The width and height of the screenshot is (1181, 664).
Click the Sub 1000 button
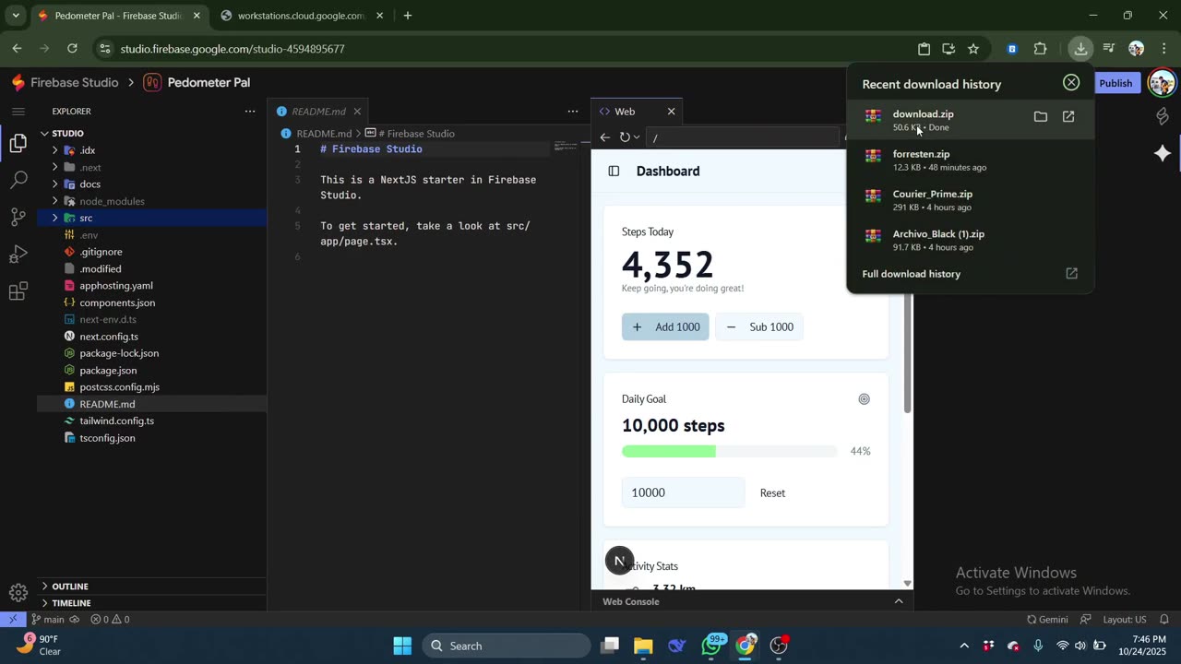[x=759, y=326]
